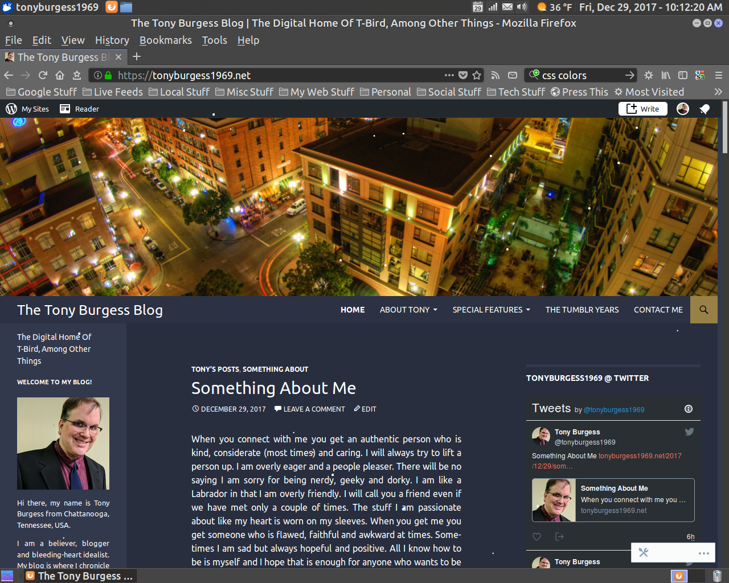Save page to Pocket icon

tap(463, 75)
